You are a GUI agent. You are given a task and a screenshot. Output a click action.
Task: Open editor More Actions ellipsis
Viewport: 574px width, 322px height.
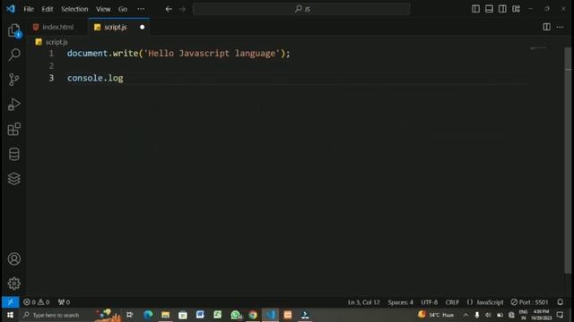pyautogui.click(x=560, y=27)
